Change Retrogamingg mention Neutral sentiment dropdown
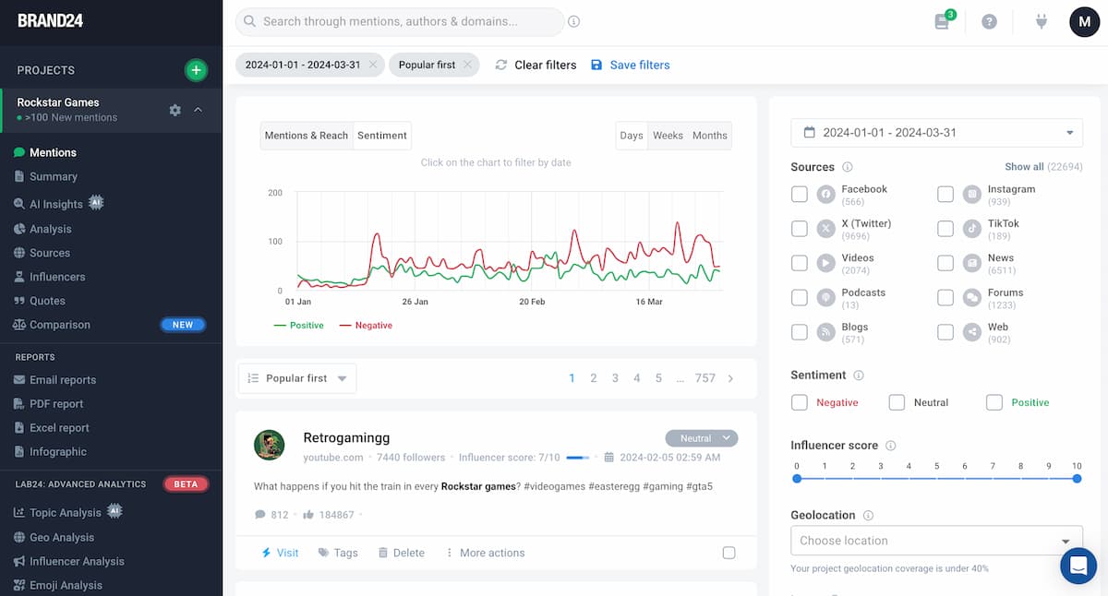 (x=702, y=438)
